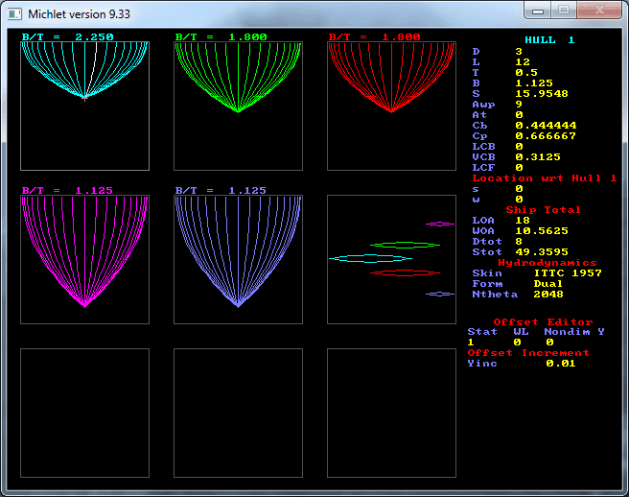Click the green B/T = 1.800 label
This screenshot has width=629, height=497.
(x=221, y=36)
